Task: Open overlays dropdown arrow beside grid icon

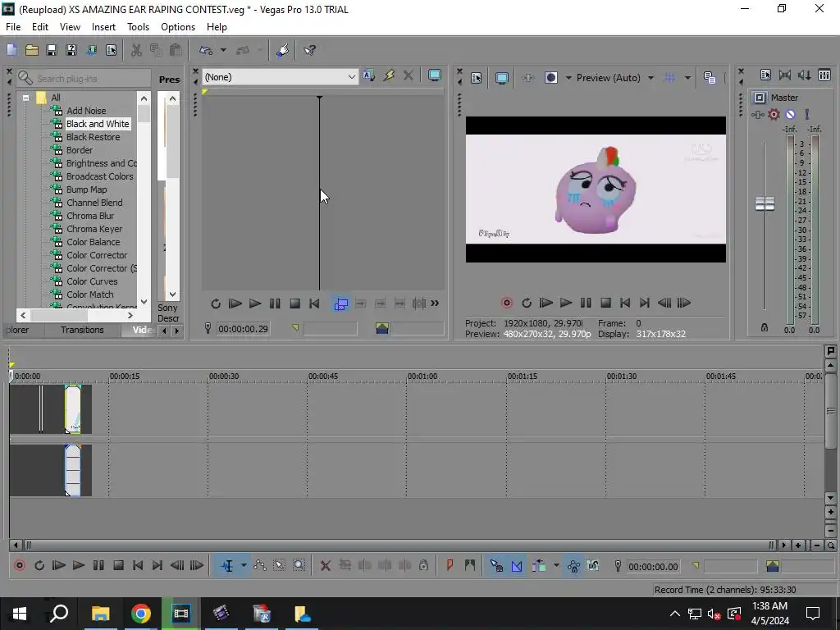Action: coord(687,78)
